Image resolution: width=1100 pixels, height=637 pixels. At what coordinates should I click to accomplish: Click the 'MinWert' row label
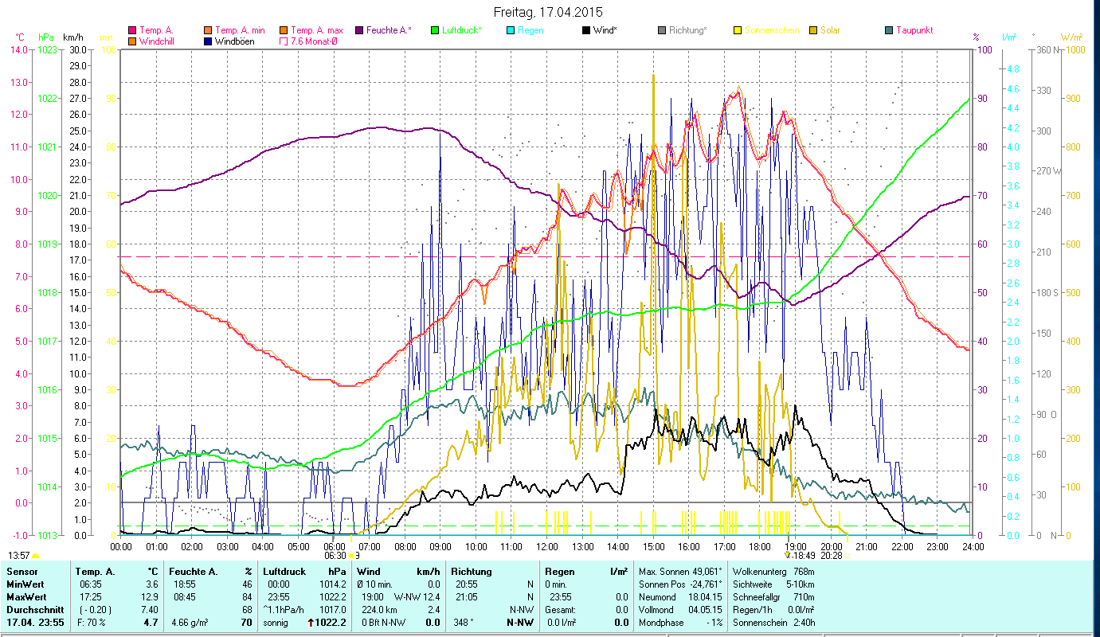click(x=24, y=584)
